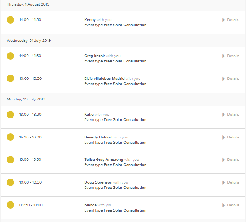This screenshot has height=222, width=246.
Task: Click yellow circle on Beverly Holdorf's row
Action: (10, 137)
